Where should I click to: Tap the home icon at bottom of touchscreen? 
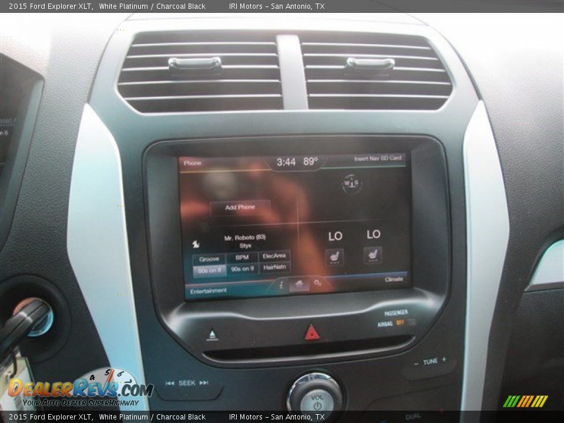299,283
